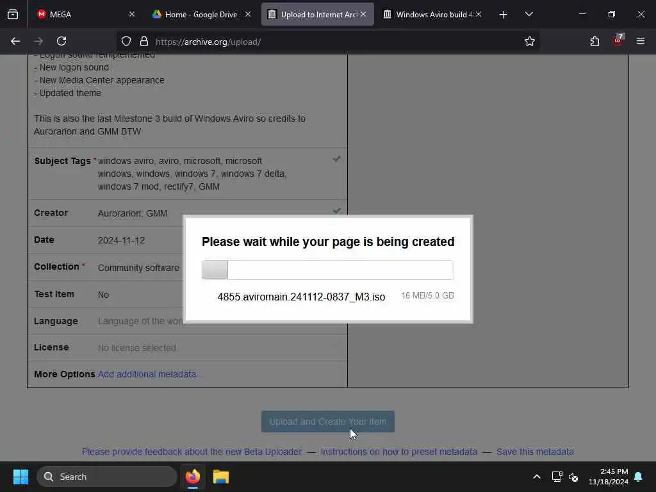The height and width of the screenshot is (492, 656).
Task: Select the Upload to Internet Archive tab
Action: (x=318, y=14)
